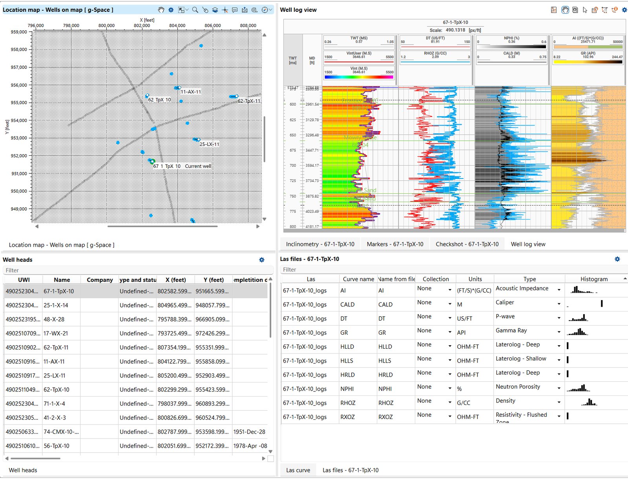Click the Histogram column header
Image resolution: width=628 pixels, height=479 pixels.
coord(594,279)
